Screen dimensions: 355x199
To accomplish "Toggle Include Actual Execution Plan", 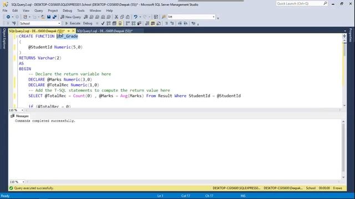I will click(128, 23).
